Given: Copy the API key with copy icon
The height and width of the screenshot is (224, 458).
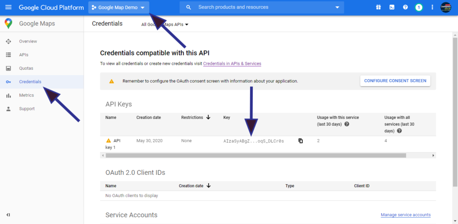Looking at the screenshot, I should pos(301,141).
